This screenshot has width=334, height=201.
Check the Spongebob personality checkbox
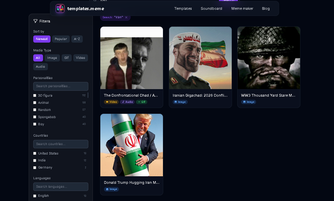(35, 117)
